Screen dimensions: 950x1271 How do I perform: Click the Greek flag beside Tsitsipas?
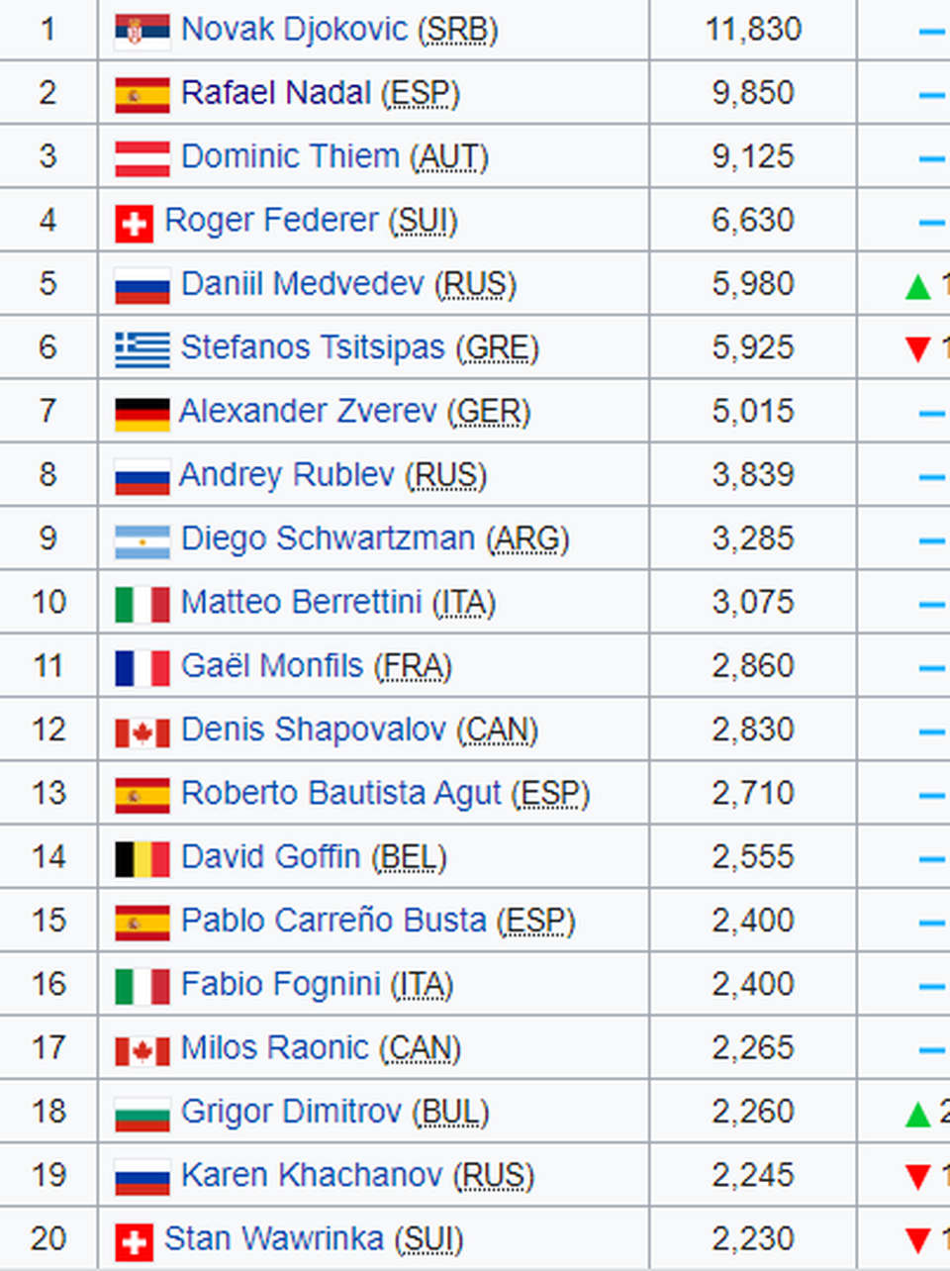click(x=142, y=348)
